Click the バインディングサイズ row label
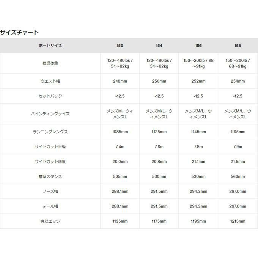This screenshot has width=258, height=258. click(50, 114)
